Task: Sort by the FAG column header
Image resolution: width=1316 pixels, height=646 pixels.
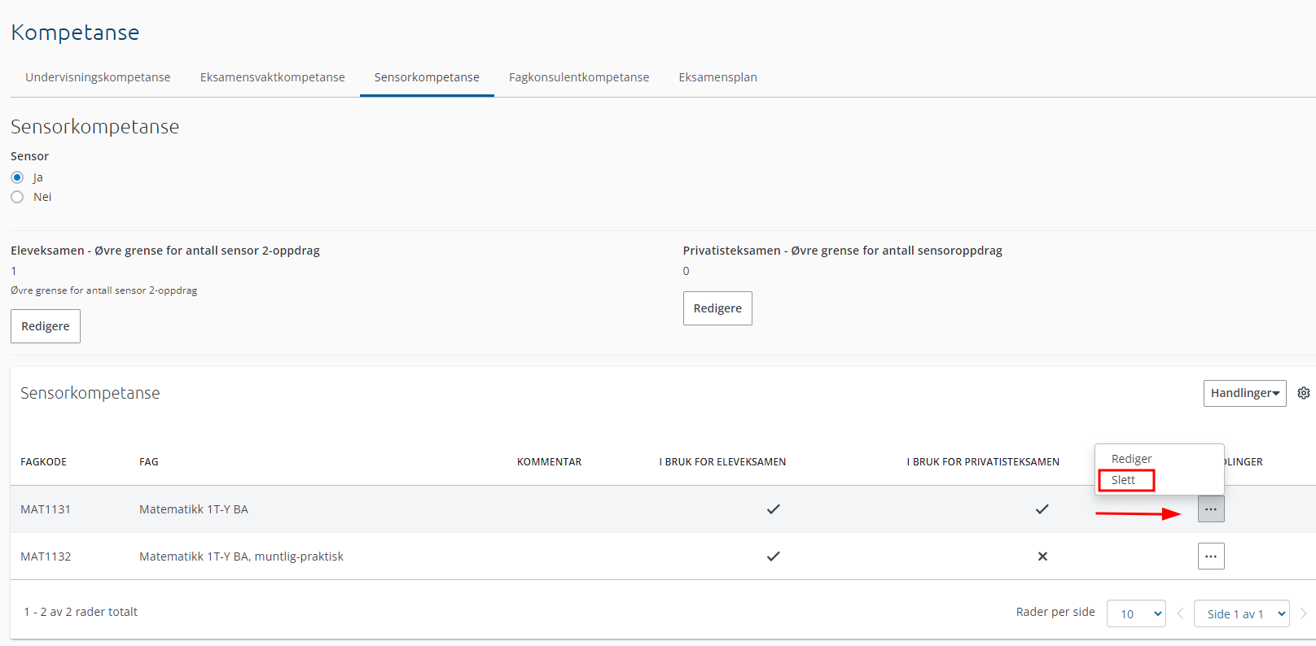Action: (x=149, y=461)
